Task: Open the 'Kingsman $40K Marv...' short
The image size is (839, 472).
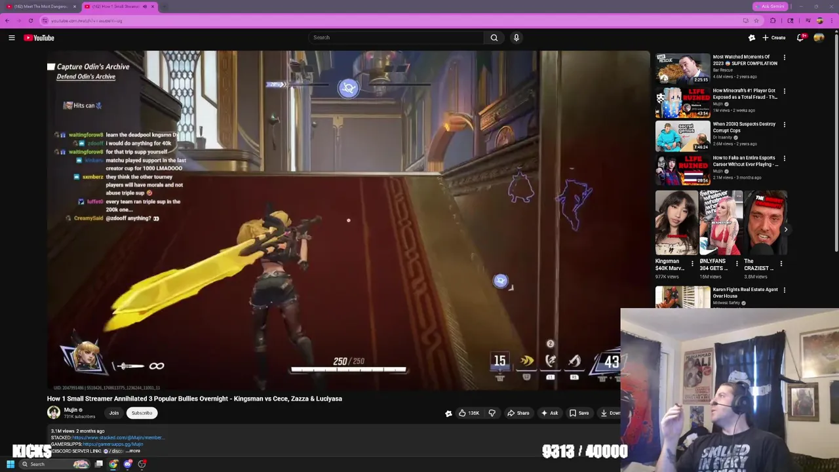Action: pyautogui.click(x=676, y=223)
